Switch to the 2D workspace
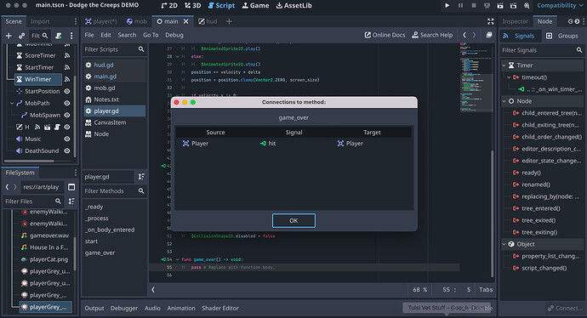This screenshot has height=318, width=587. tap(169, 6)
